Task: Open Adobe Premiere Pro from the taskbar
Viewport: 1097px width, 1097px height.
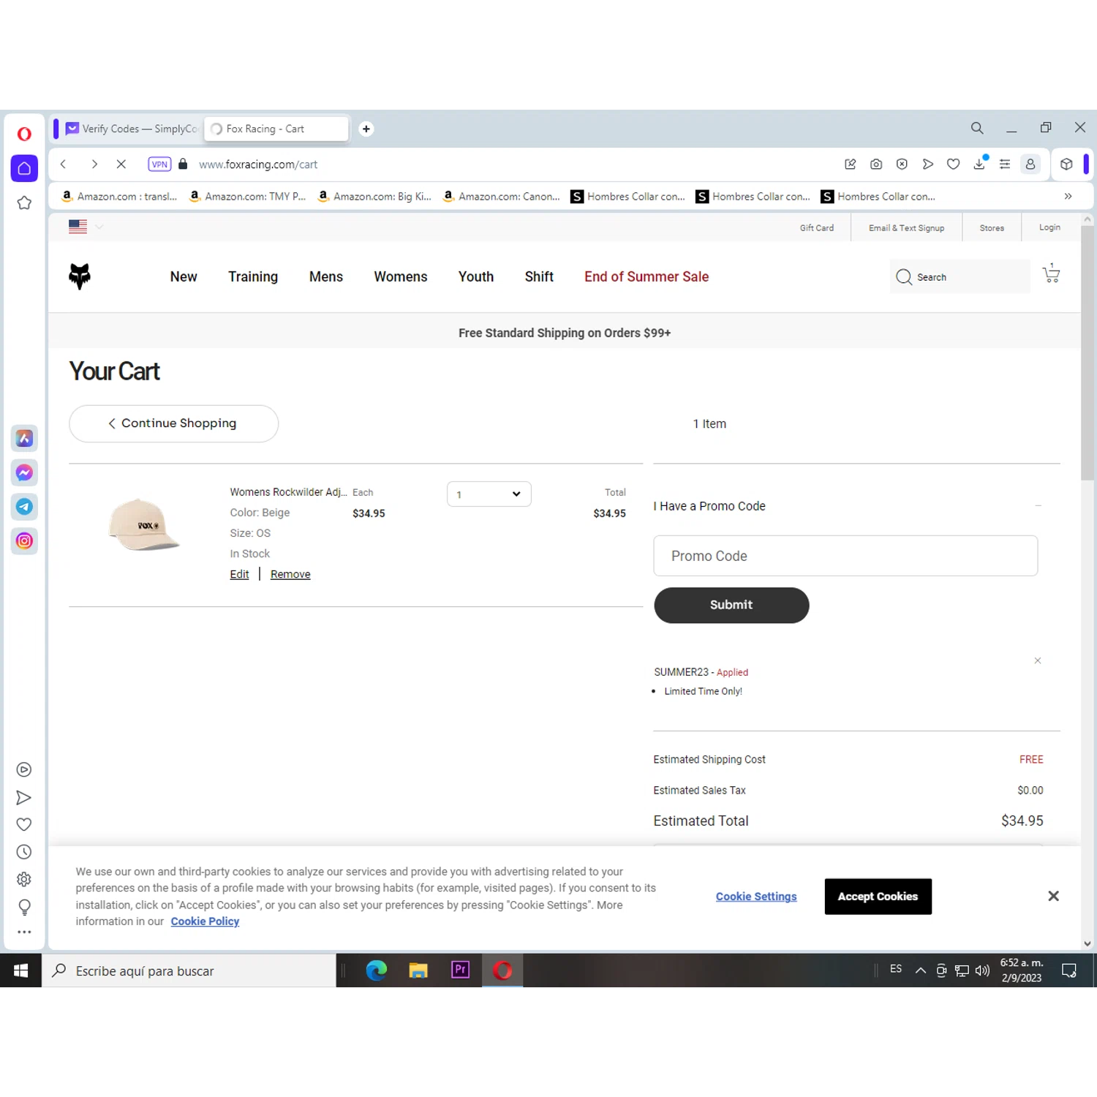Action: 461,970
